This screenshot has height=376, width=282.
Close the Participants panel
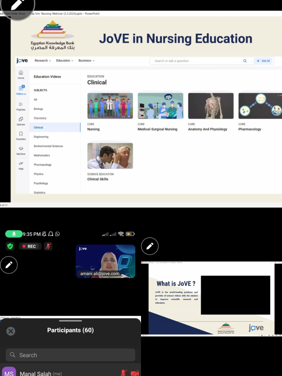[11, 331]
